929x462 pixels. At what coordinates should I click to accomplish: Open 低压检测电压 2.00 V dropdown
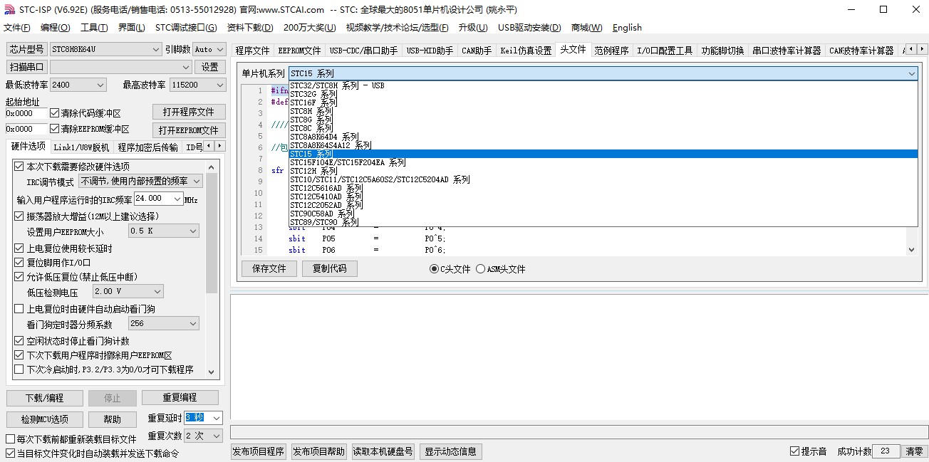point(128,291)
